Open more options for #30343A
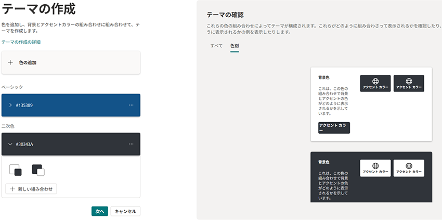The image size is (442, 220). (131, 144)
